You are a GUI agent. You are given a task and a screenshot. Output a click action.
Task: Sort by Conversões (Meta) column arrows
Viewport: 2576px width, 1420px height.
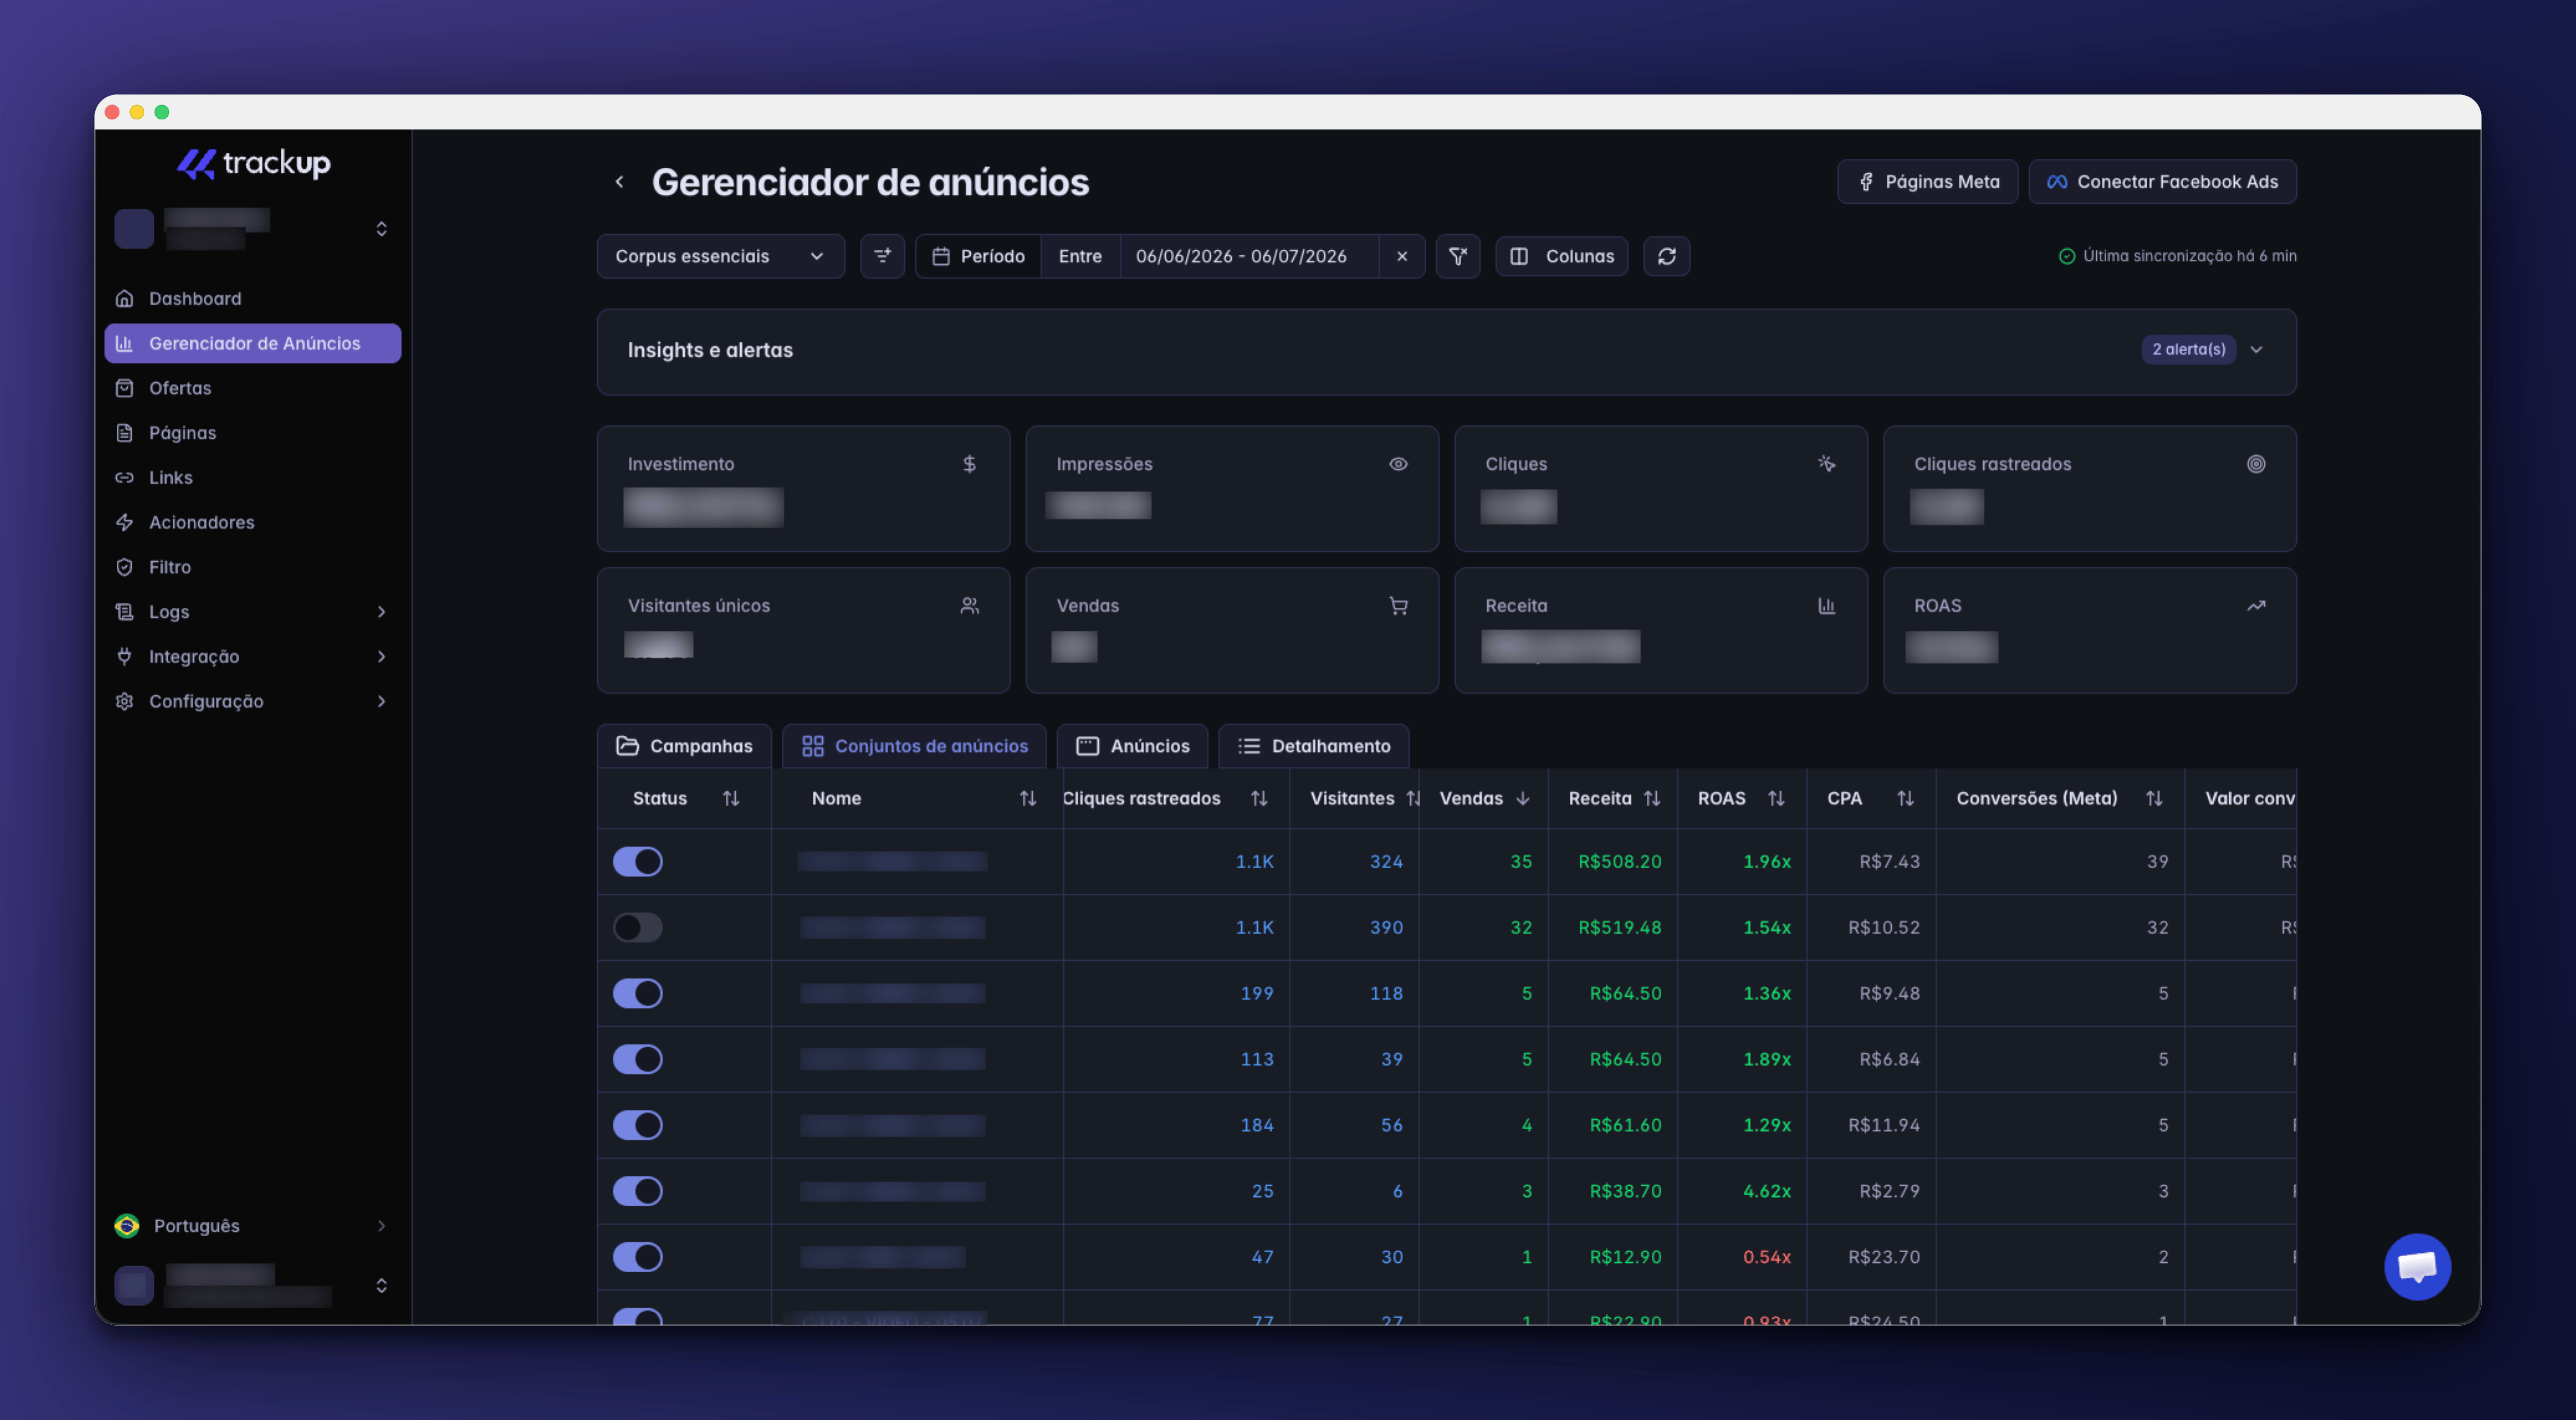(x=2153, y=799)
